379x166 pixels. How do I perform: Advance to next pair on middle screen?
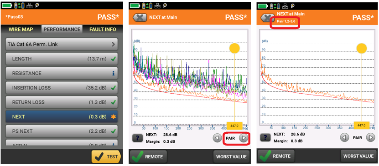click(x=244, y=138)
